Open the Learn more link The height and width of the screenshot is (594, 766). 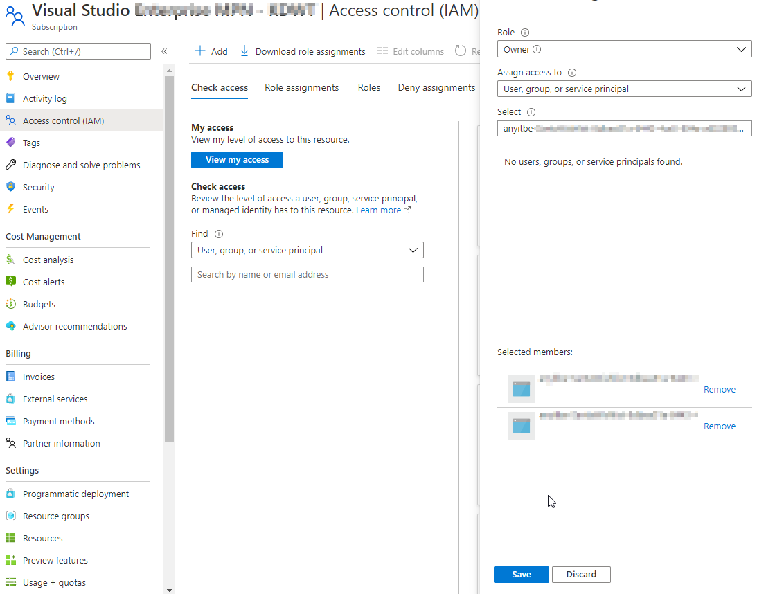click(x=384, y=210)
